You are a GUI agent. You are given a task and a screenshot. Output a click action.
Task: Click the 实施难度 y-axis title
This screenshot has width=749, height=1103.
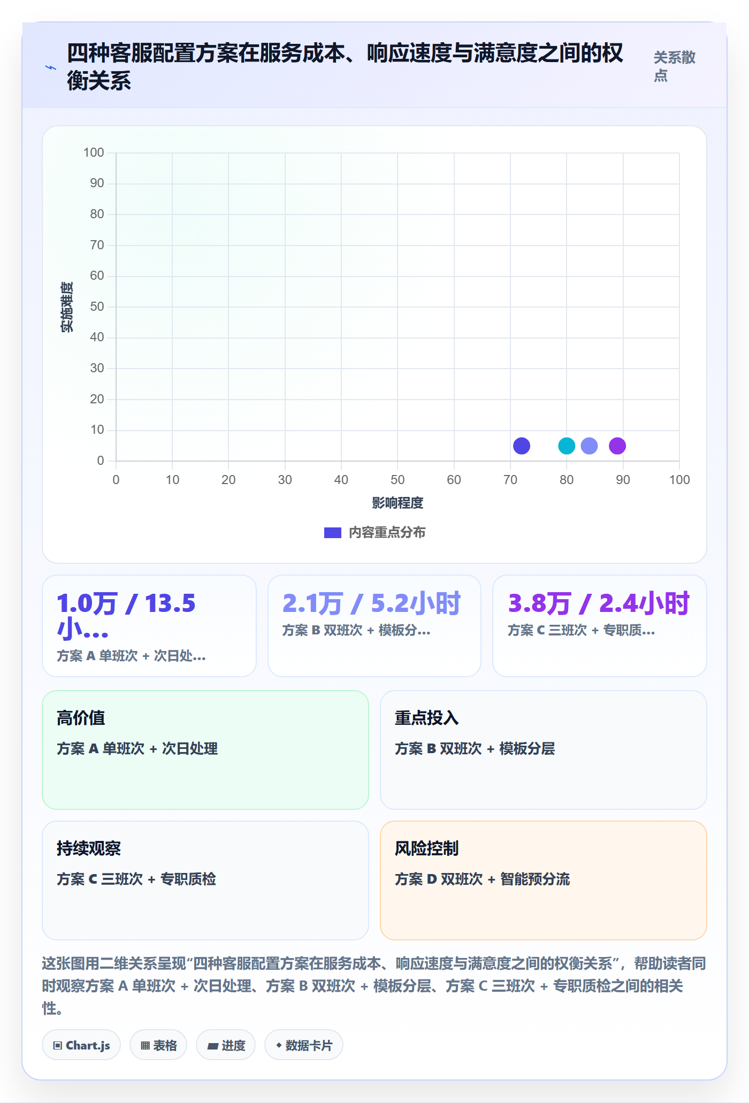pyautogui.click(x=67, y=307)
